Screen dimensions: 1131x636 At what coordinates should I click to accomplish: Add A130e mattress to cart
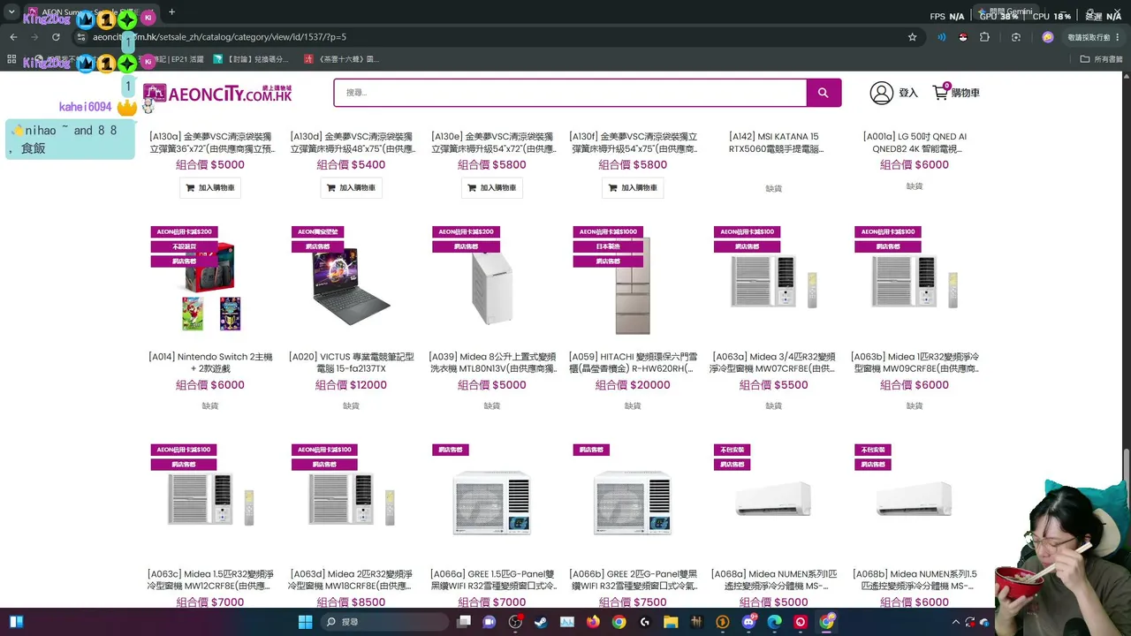click(x=492, y=187)
